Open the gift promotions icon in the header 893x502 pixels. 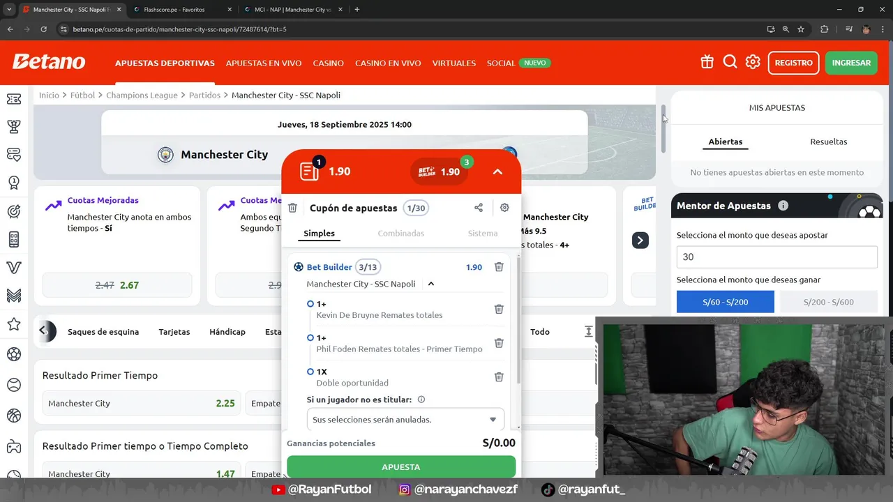tap(707, 62)
